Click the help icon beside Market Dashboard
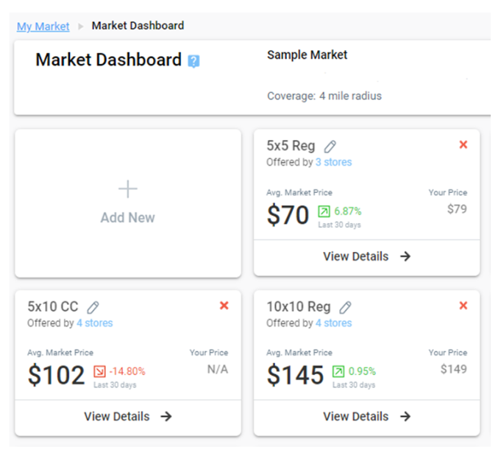The image size is (501, 450). [x=193, y=61]
